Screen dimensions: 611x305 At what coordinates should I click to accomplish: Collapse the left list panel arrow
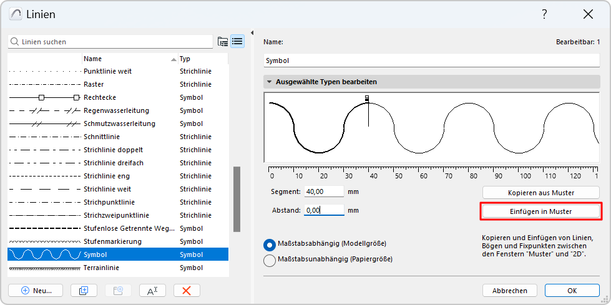[252, 33]
